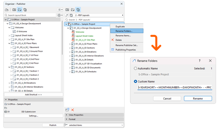218x130 pixels.
Task: Select 01_GS_A_04 Elevations in left tree
Action: pyautogui.click(x=25, y=83)
